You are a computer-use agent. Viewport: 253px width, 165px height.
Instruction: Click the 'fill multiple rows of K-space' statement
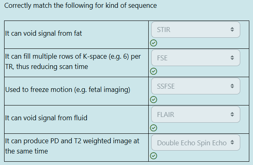(x=73, y=62)
